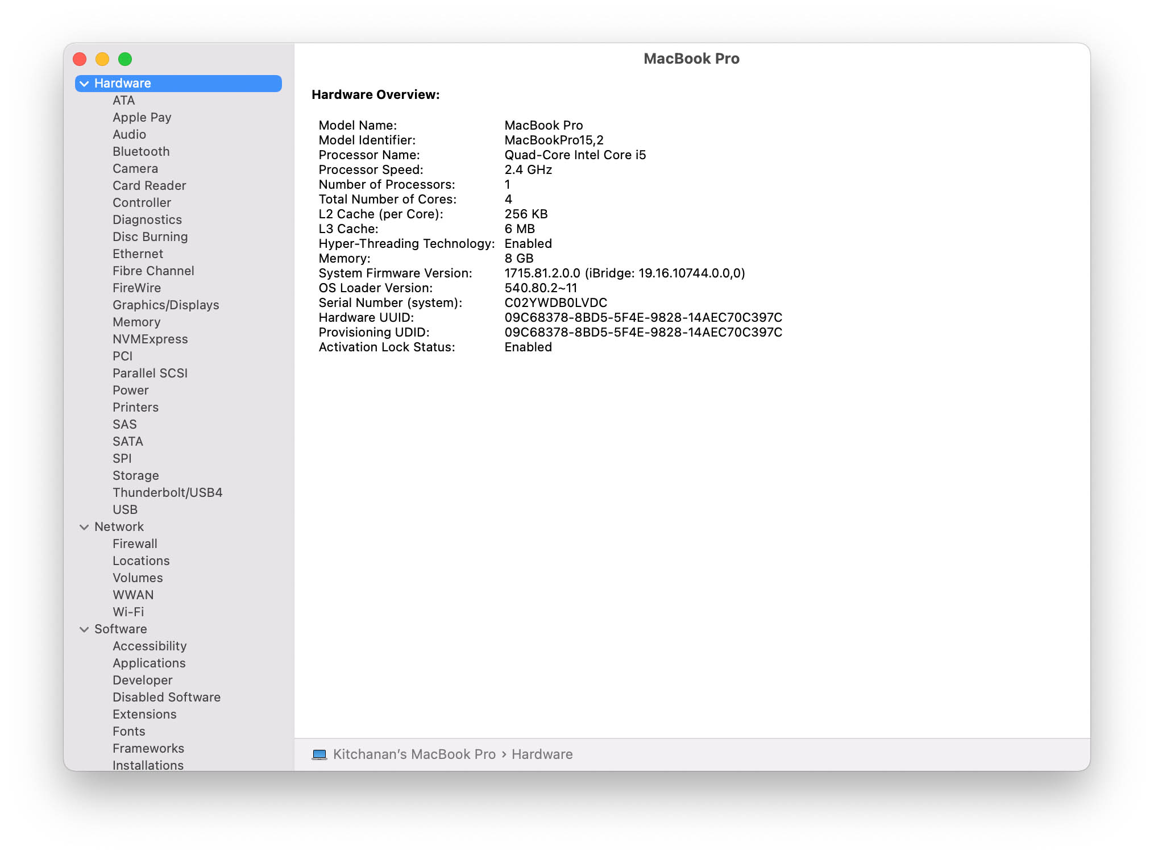The width and height of the screenshot is (1154, 855).
Task: Click processor name Quad-Core Intel Core i5
Action: pos(575,155)
